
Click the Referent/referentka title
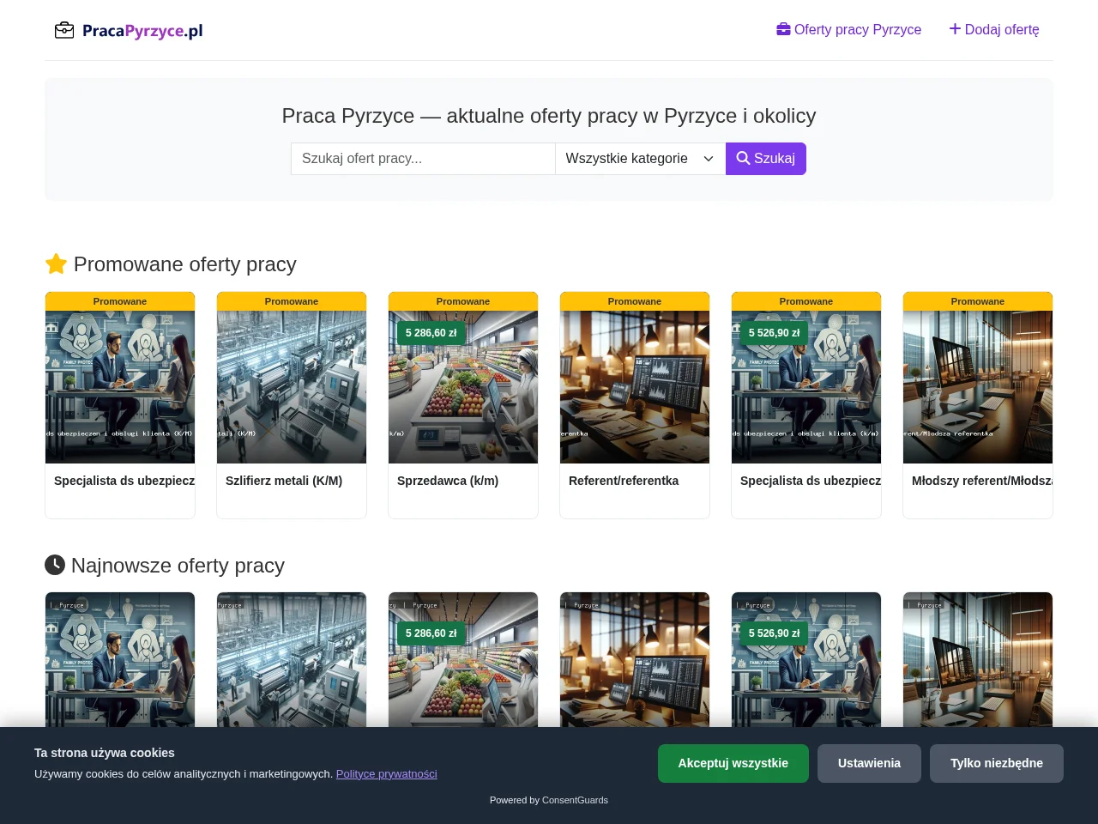(x=624, y=481)
